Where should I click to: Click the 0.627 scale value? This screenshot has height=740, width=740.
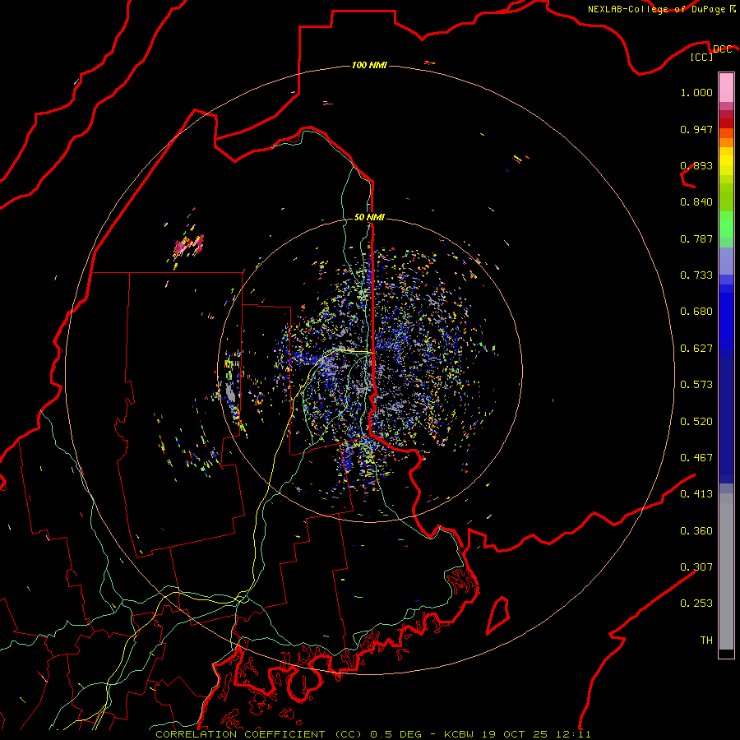click(696, 349)
